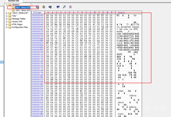Expand the "WEVT_TEMPLATE" tree node
This screenshot has width=171, height=117.
pyautogui.click(x=6, y=13)
